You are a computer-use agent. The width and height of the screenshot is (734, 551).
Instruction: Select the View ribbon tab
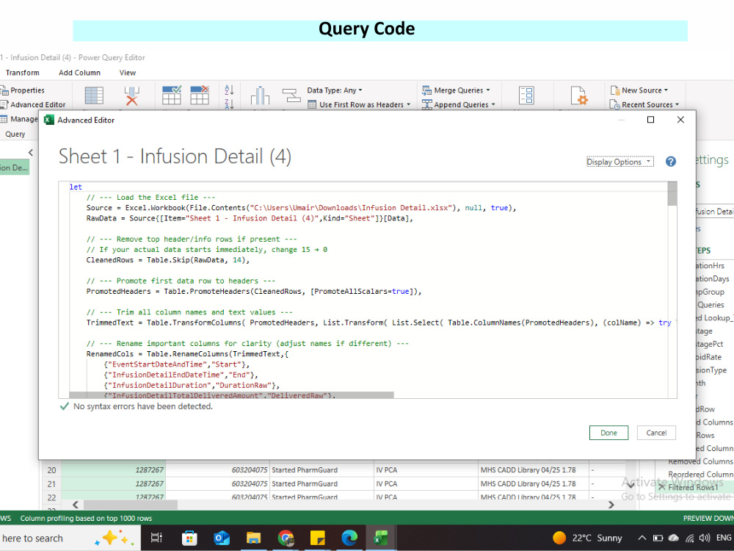point(127,73)
